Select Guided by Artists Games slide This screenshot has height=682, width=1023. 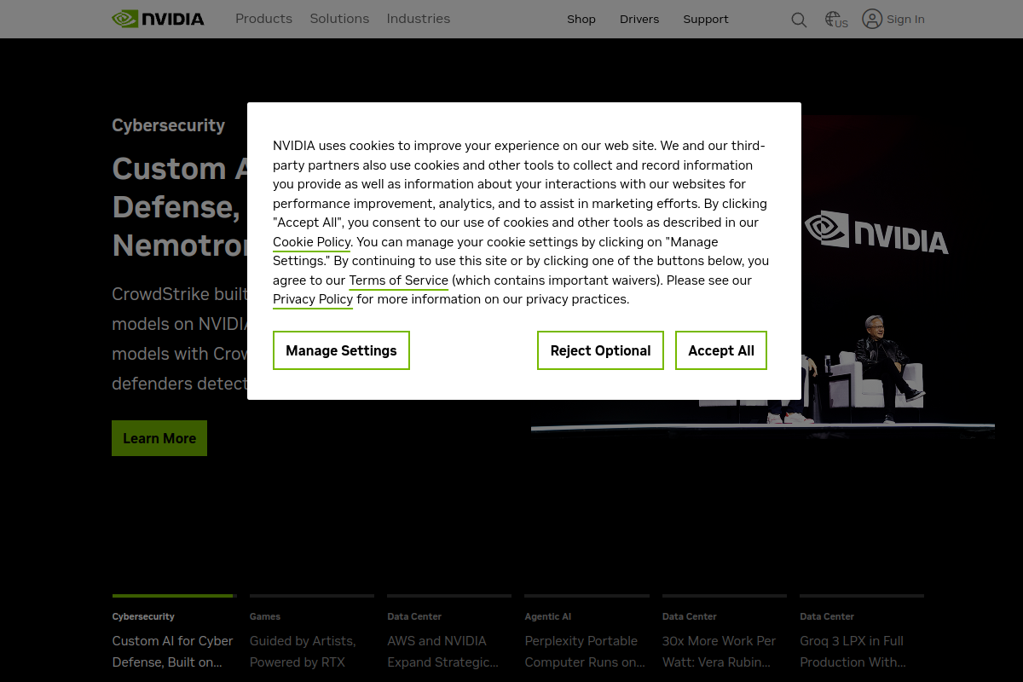311,633
